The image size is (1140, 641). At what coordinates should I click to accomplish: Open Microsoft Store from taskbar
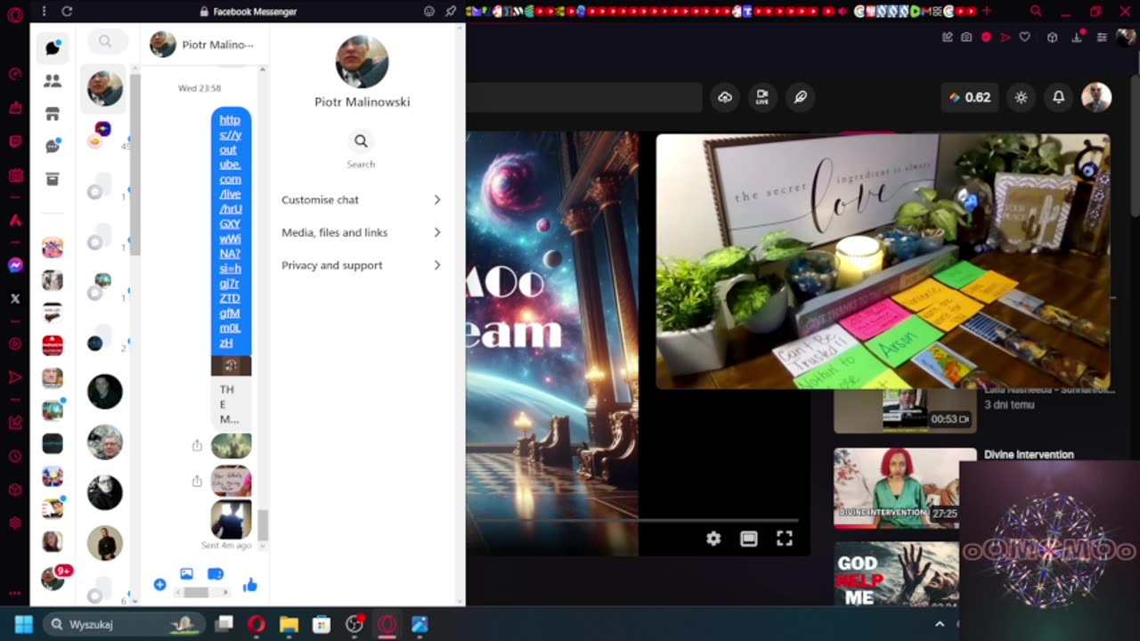point(322,624)
